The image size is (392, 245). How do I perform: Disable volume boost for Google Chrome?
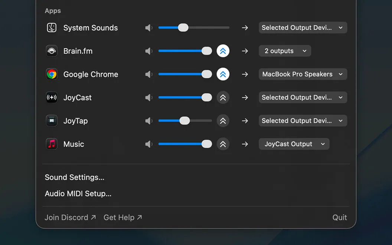pyautogui.click(x=223, y=74)
